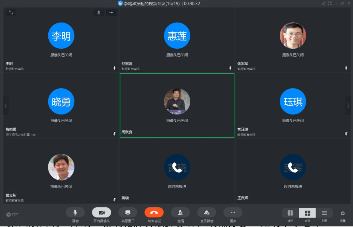Turn on camera with 开启摄像头

pyautogui.click(x=101, y=213)
